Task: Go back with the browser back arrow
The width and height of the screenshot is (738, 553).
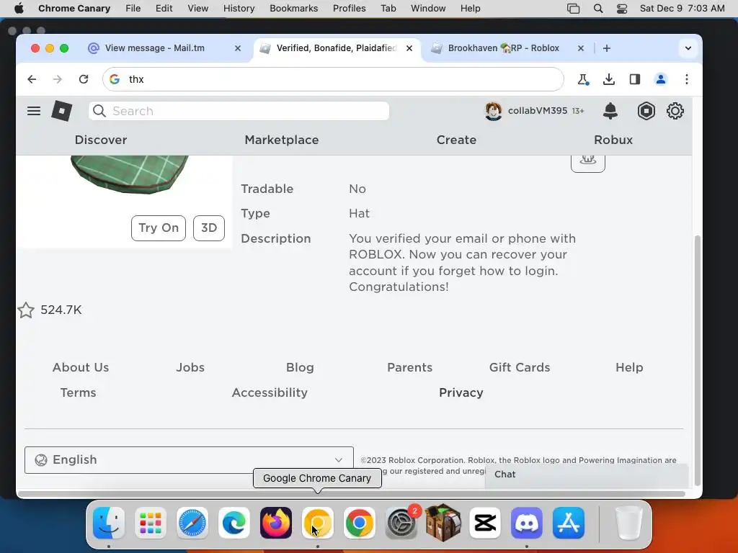Action: (x=32, y=79)
